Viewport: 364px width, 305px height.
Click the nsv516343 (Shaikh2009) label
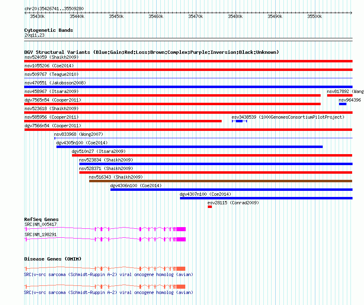click(116, 177)
